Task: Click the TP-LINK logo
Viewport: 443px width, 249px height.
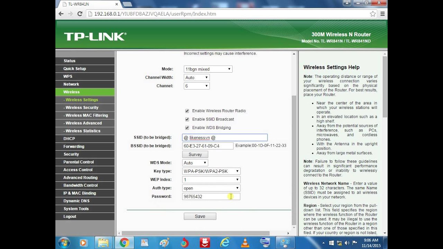Action: coord(95,37)
